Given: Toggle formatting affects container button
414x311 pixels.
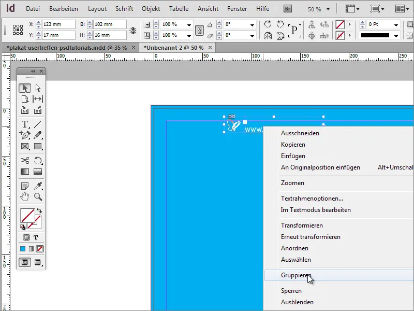Looking at the screenshot, I should tap(26, 237).
